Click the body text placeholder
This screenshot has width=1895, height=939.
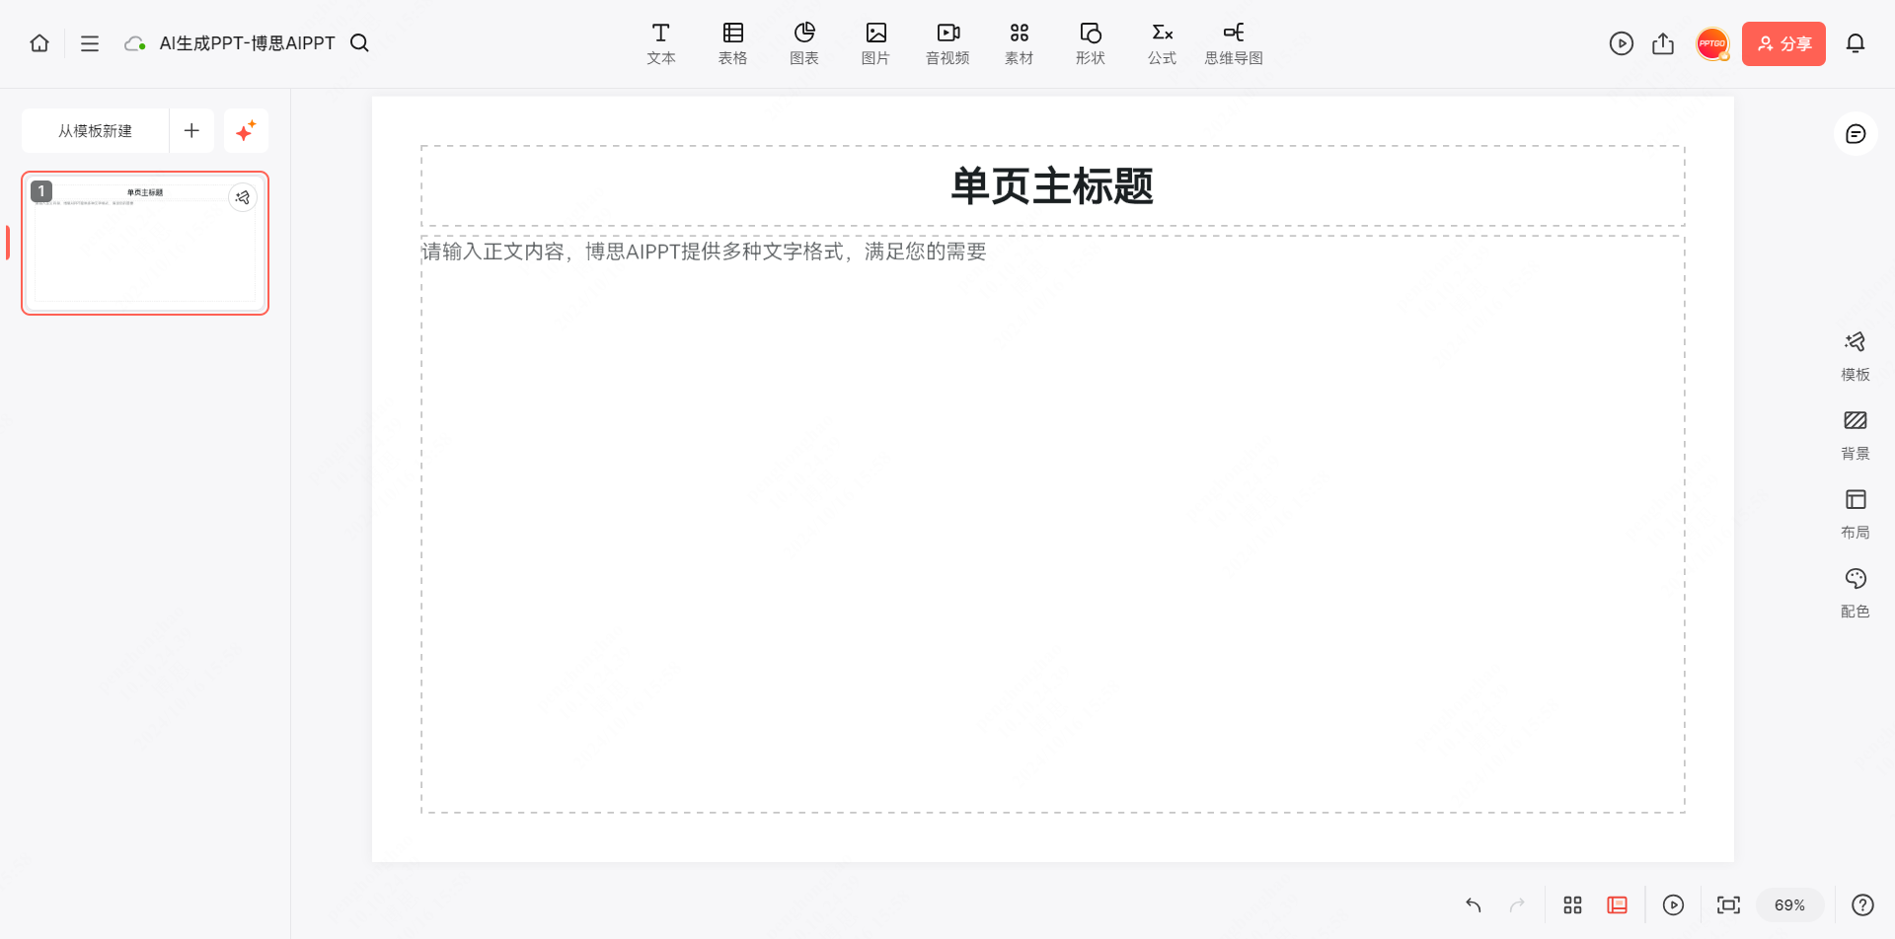click(x=1053, y=524)
